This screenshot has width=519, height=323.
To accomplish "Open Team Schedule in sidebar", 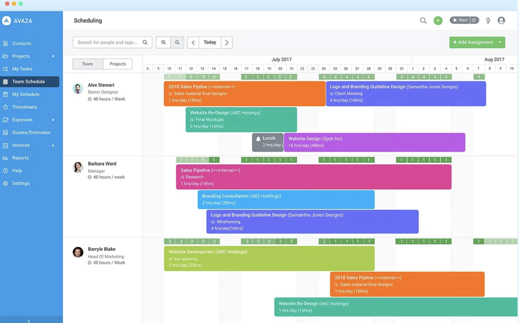I will click(x=30, y=81).
